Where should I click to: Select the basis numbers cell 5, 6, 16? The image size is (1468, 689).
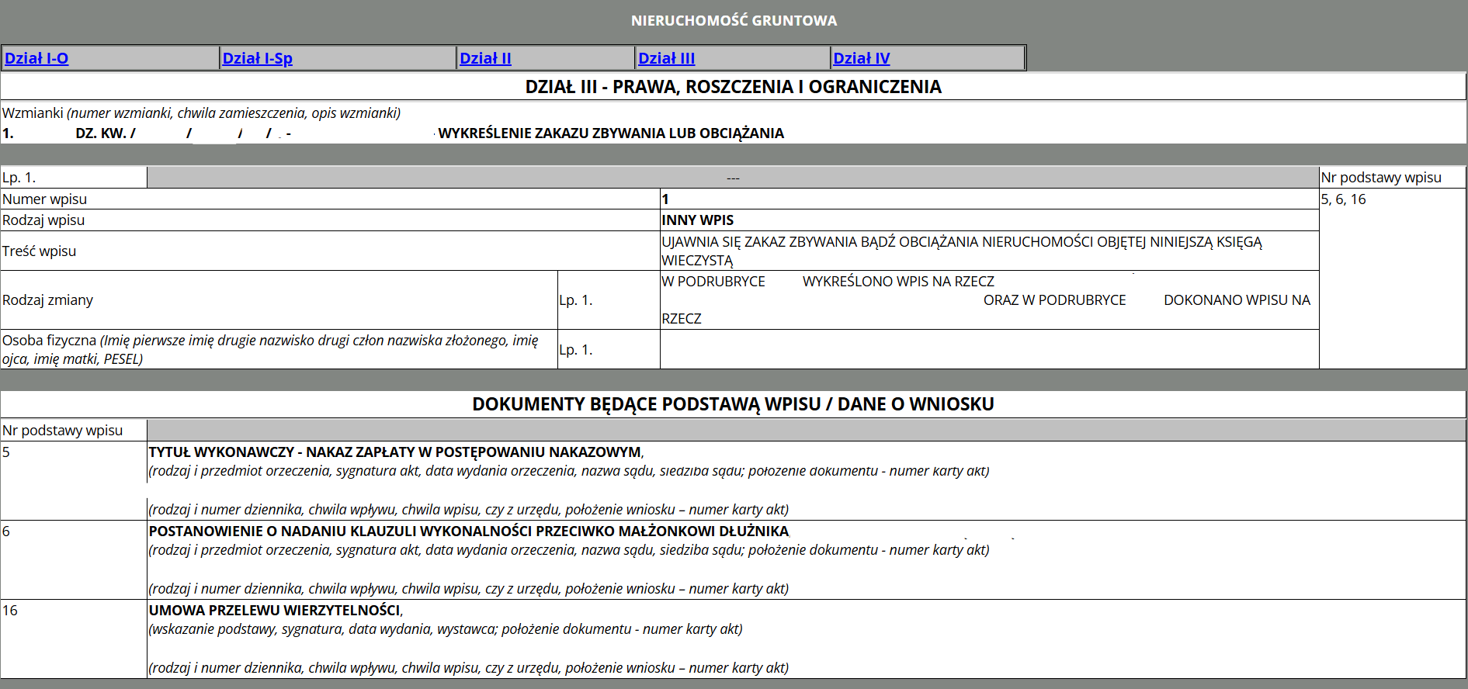click(x=1343, y=199)
